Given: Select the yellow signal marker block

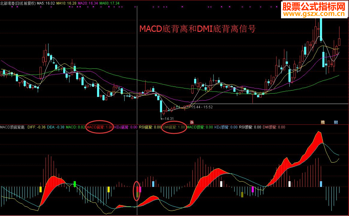Looking at the screenshot, I should [x=41, y=190].
